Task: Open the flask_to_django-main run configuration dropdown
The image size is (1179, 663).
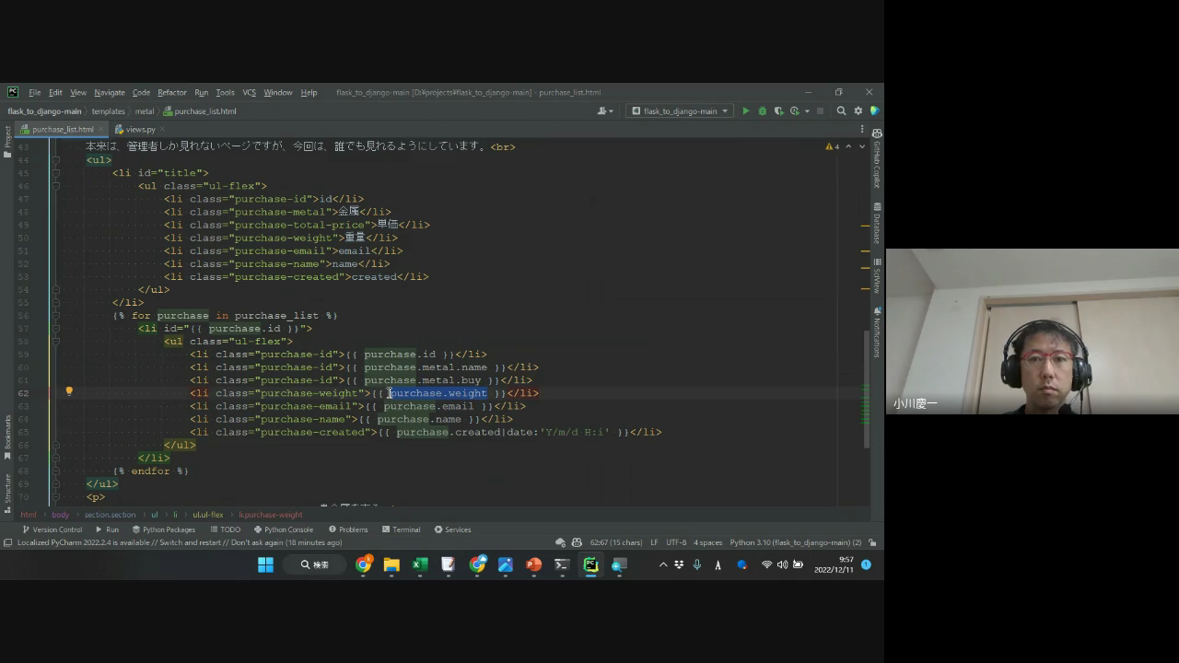Action: (x=680, y=111)
